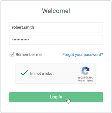The height and width of the screenshot is (113, 112).
Task: Place cursor after the password dots
Action: tap(29, 40)
